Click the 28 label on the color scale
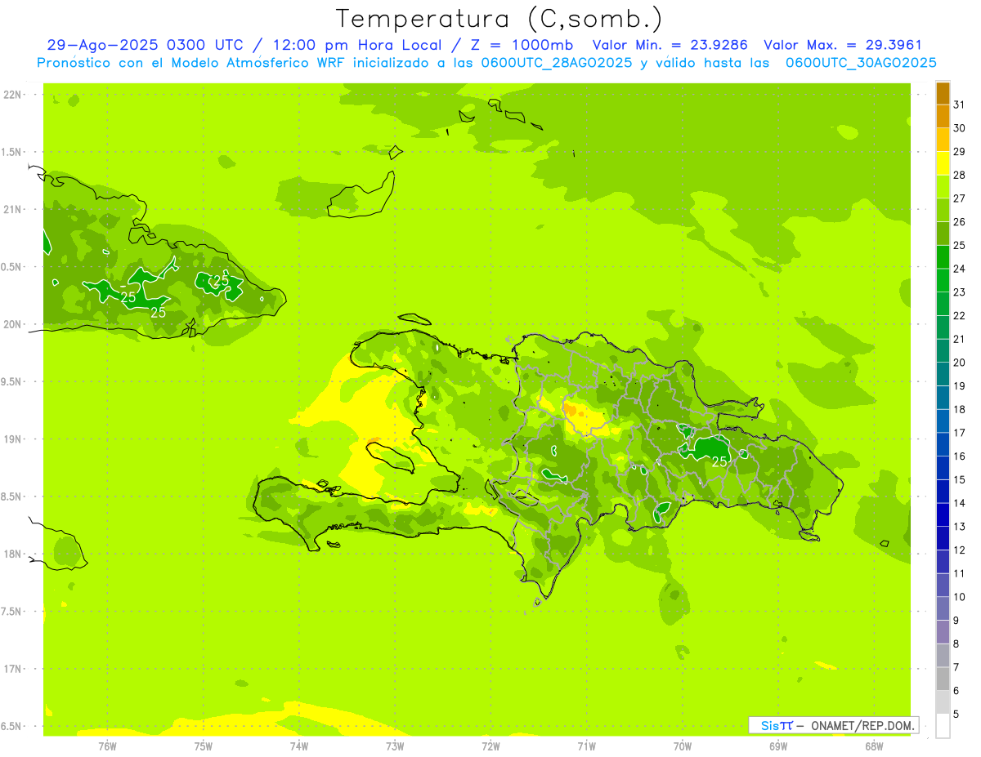981x757 pixels. (960, 175)
